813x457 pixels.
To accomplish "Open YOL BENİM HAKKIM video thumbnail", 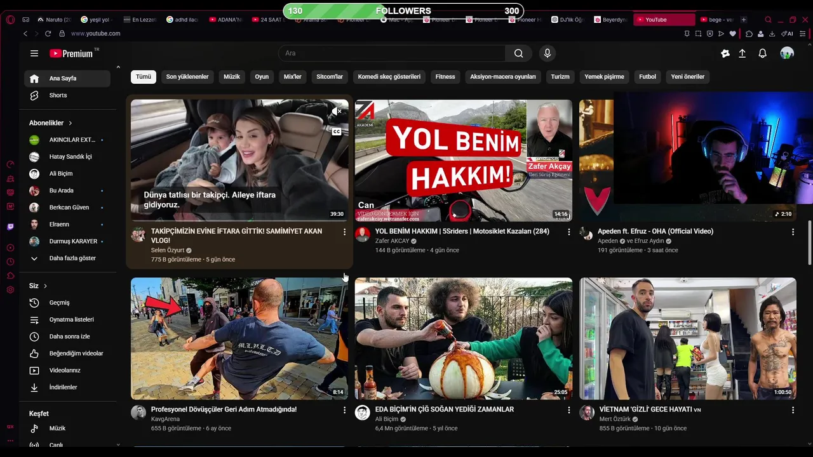I will [x=464, y=161].
